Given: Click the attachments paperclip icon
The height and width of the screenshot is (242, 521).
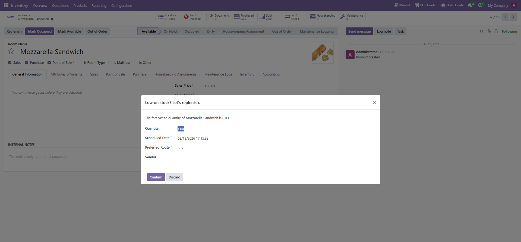Looking at the screenshot, I should click(489, 32).
